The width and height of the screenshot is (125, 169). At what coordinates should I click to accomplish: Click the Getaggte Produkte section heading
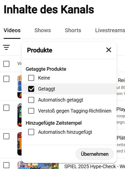[x=46, y=69]
